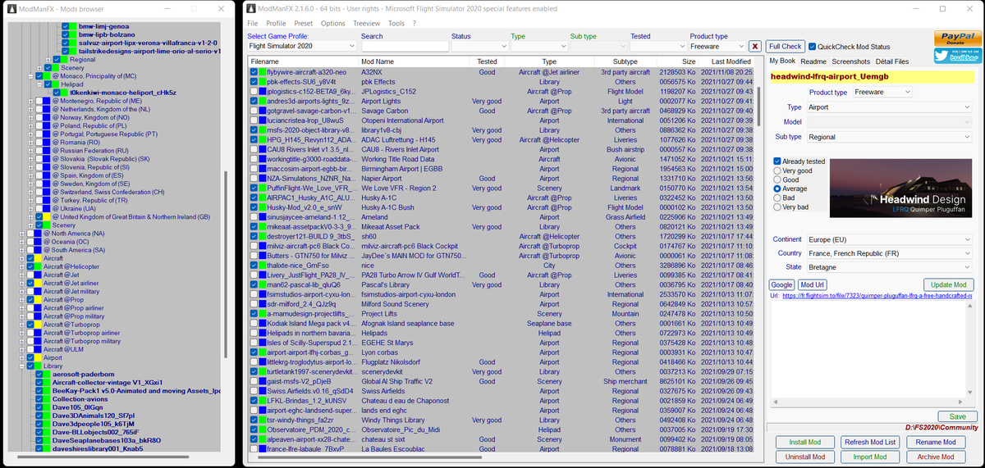Click blue status square next to Aircraft @Jet military
The image size is (985, 468).
pos(37,291)
